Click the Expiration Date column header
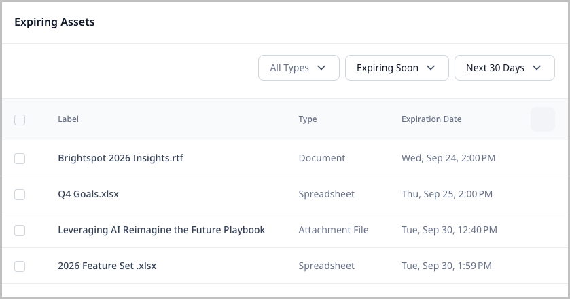570x299 pixels. click(431, 119)
